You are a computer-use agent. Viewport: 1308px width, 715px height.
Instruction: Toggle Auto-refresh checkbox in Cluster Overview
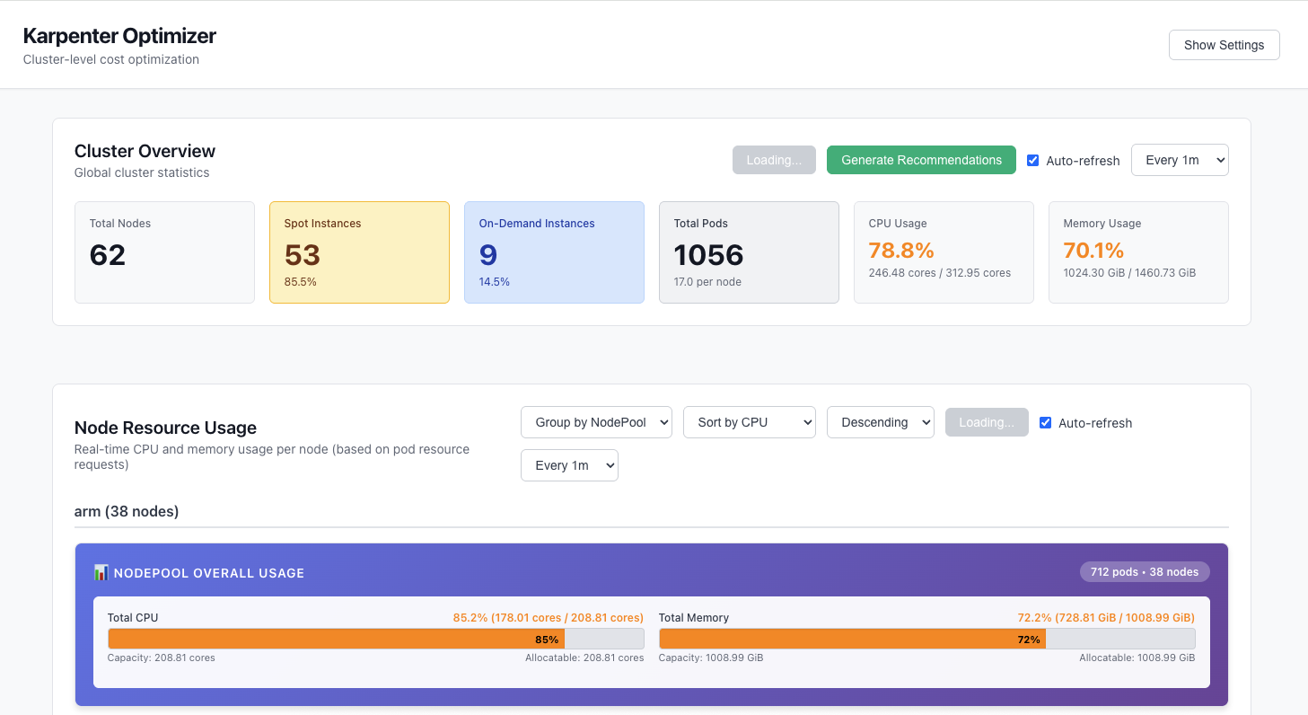pos(1032,161)
